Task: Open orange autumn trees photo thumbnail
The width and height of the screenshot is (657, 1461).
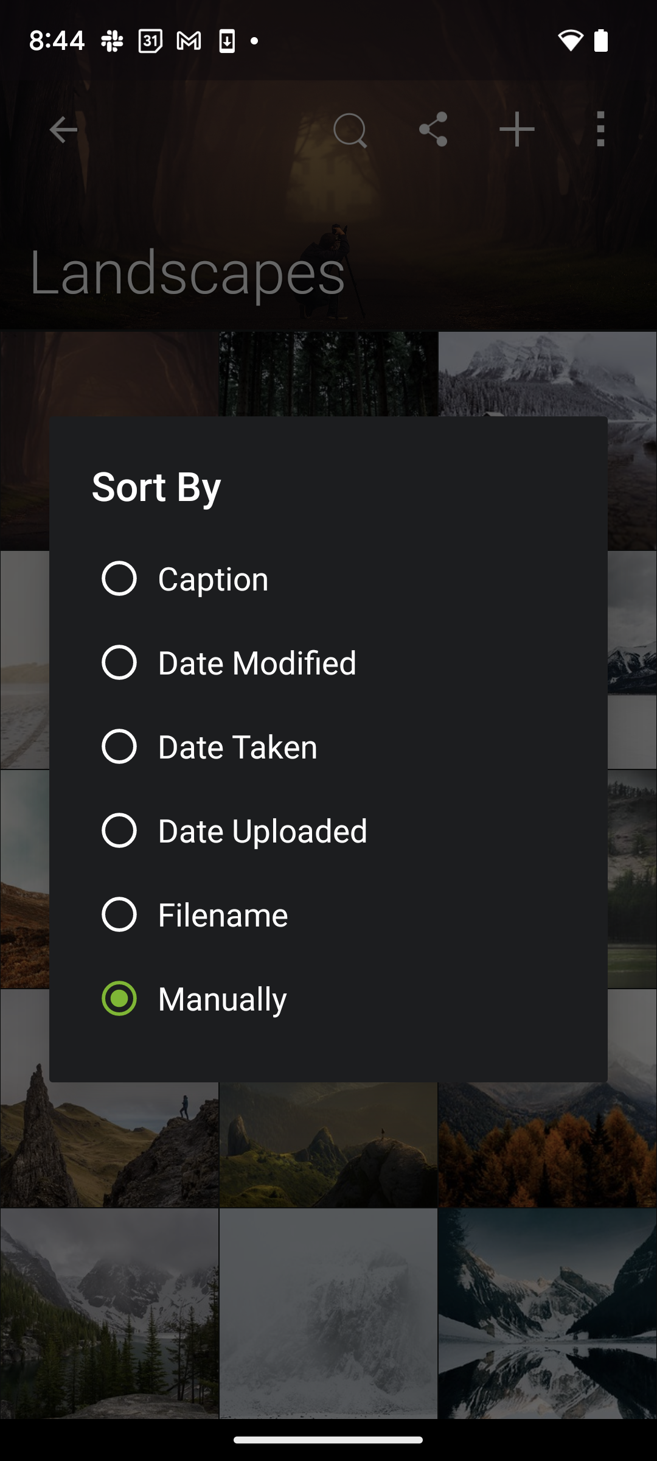Action: coord(547,1144)
